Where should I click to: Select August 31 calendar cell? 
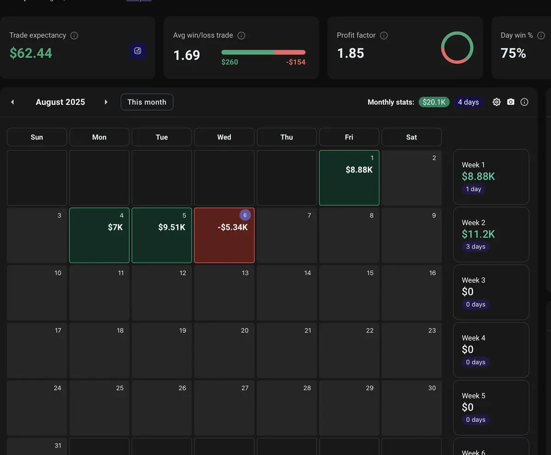point(37,446)
